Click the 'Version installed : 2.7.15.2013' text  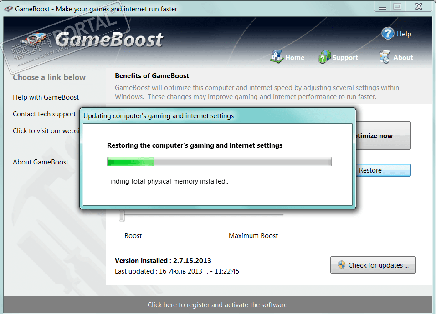(163, 261)
